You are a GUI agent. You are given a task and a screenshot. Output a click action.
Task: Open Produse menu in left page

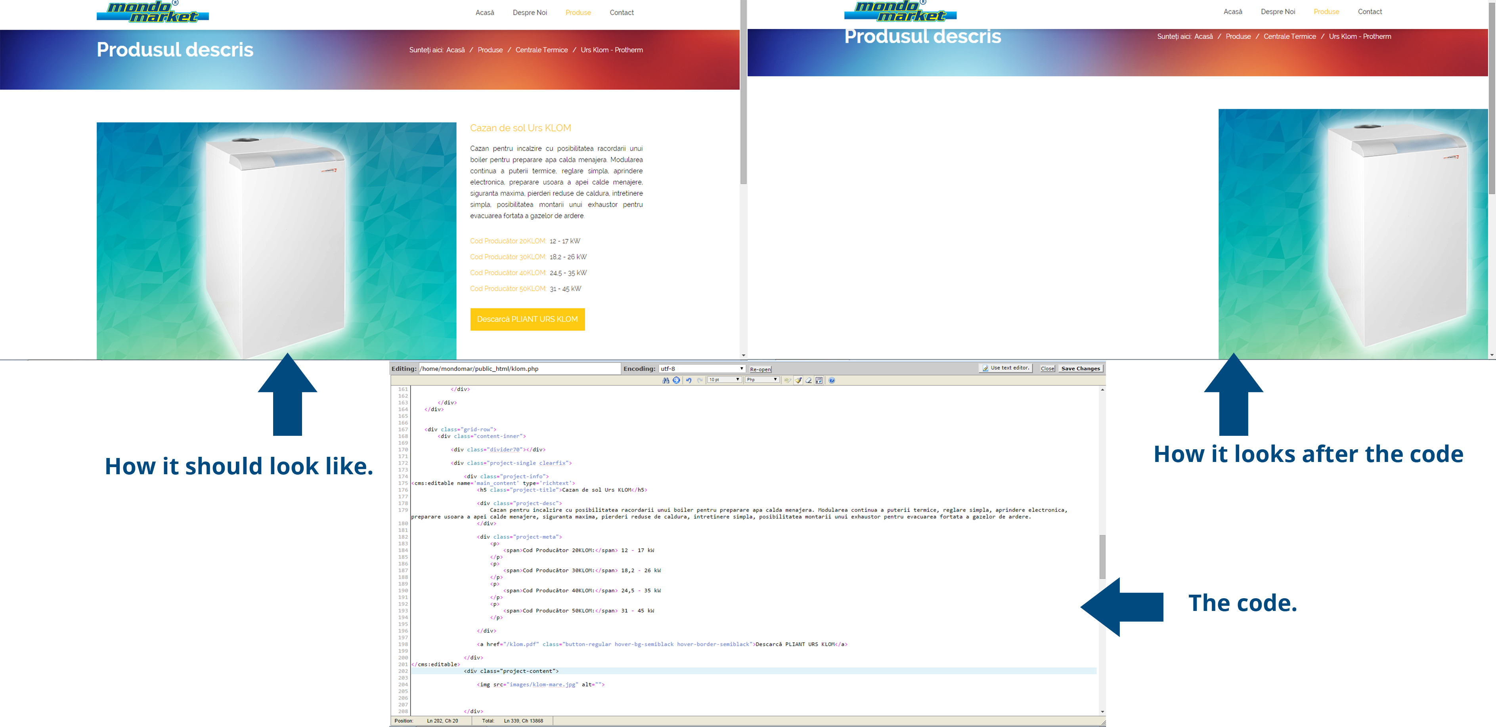(x=578, y=12)
